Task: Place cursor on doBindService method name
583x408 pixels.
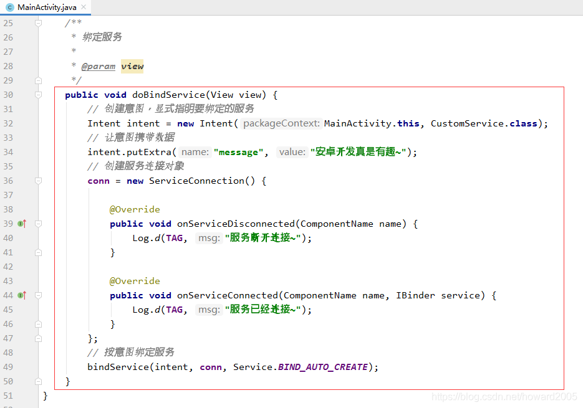Action: (x=168, y=95)
